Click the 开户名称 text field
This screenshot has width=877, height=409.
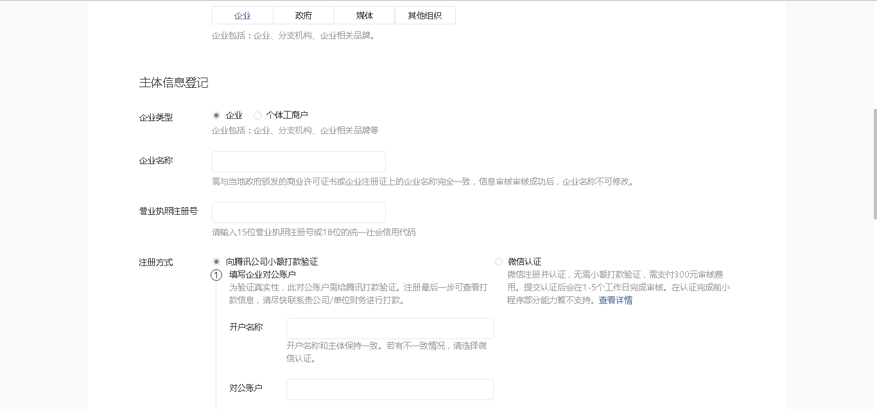pyautogui.click(x=390, y=328)
